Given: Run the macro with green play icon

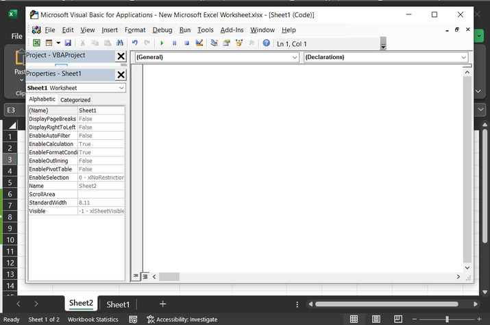Looking at the screenshot, I should 162,43.
